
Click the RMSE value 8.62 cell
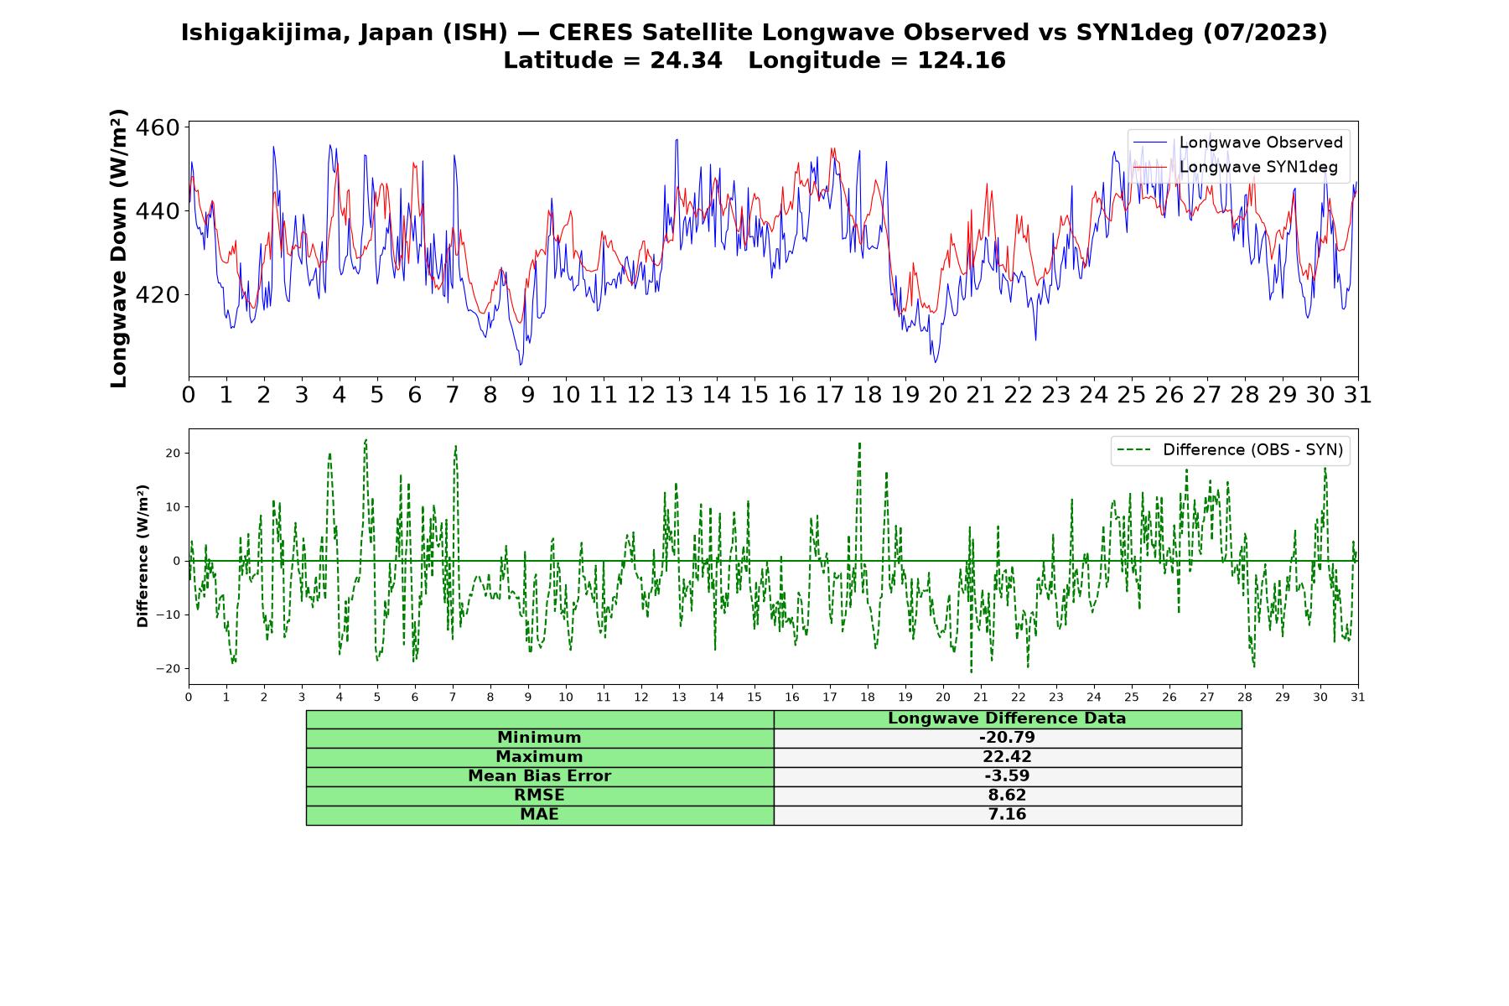[1008, 796]
